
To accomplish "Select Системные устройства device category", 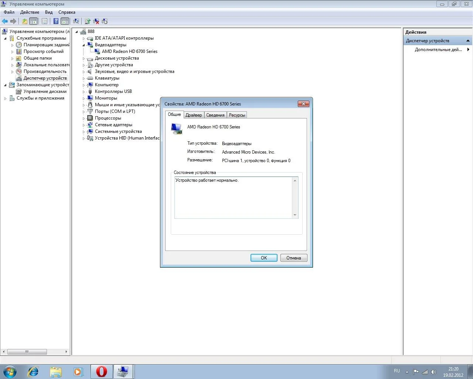I will coord(118,131).
